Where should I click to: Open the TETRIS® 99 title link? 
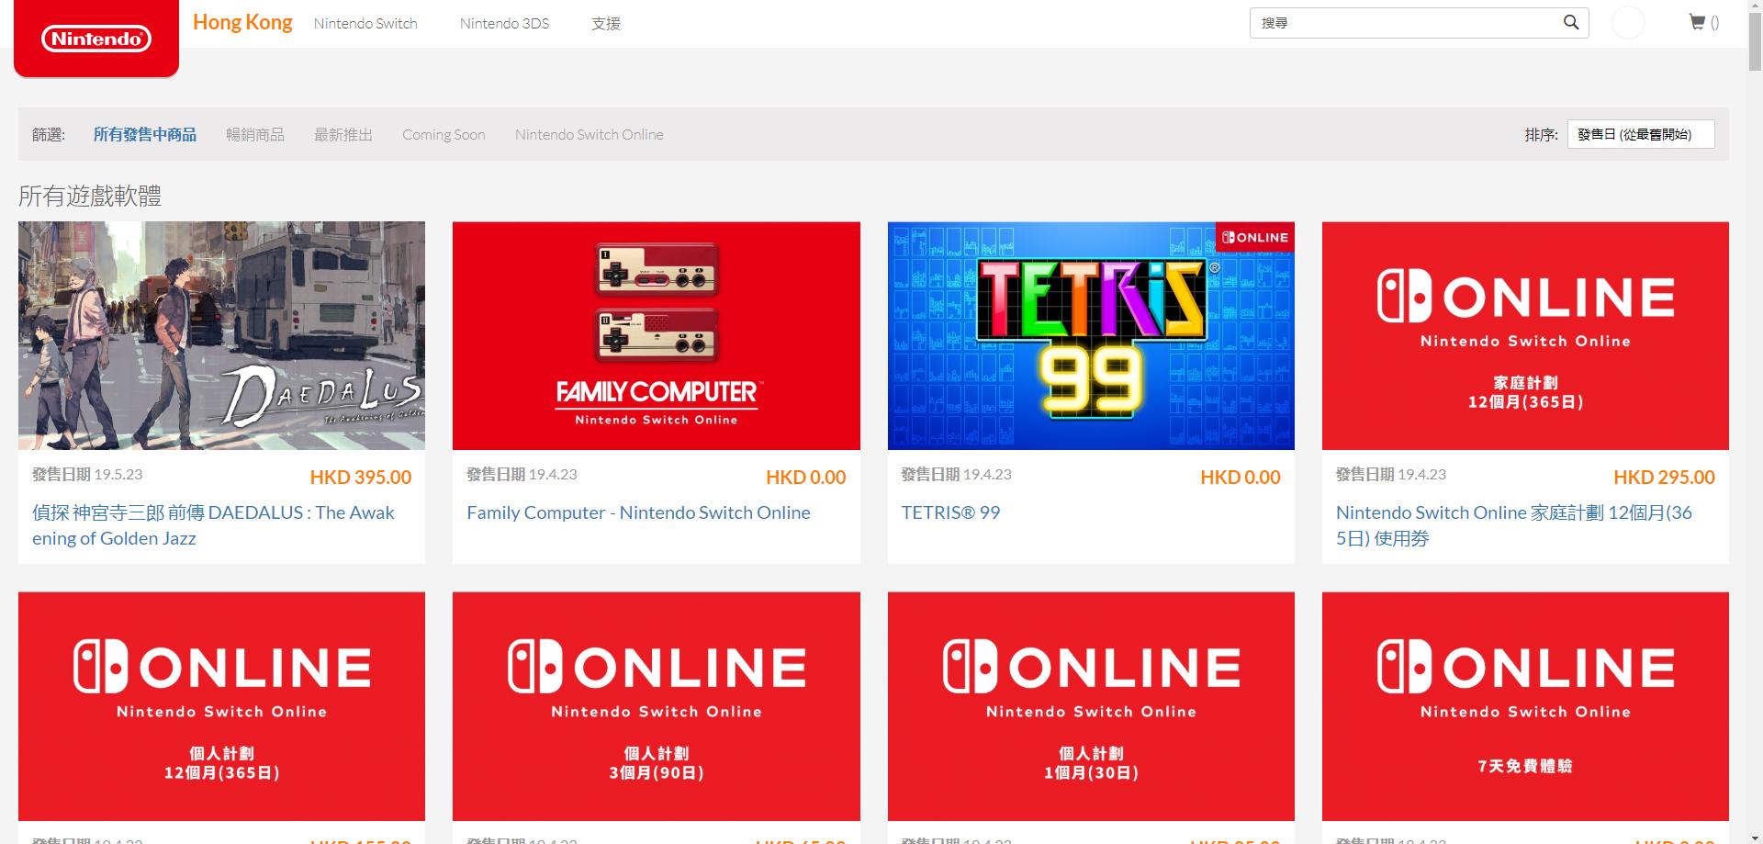(950, 512)
